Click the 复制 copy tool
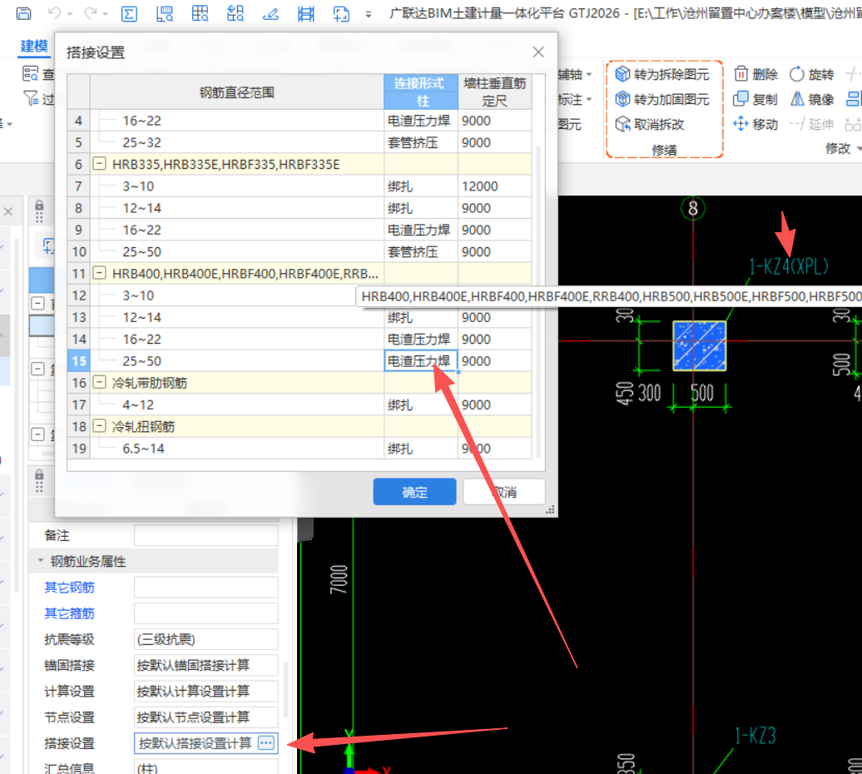 (755, 100)
